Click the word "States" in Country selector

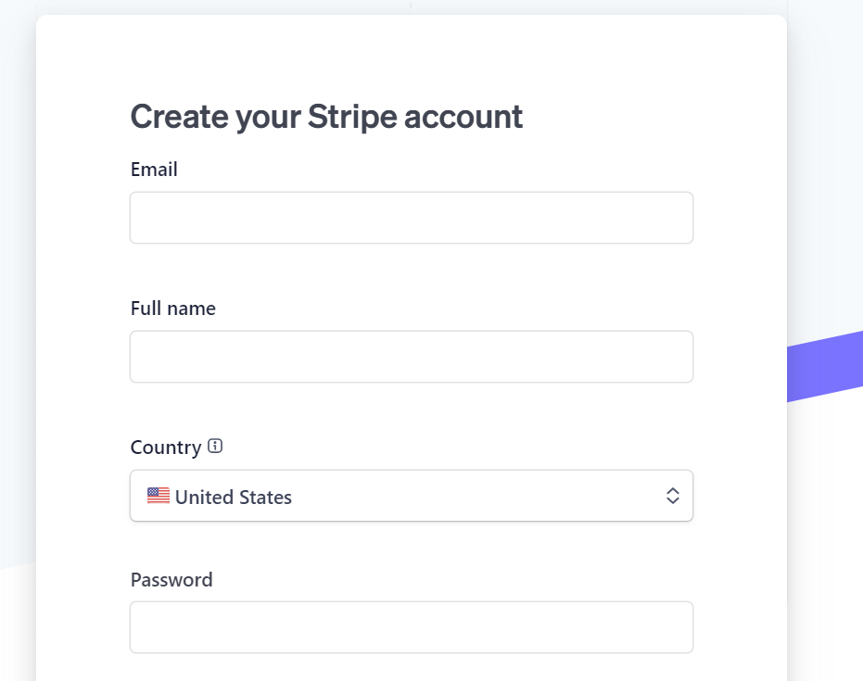pos(265,498)
